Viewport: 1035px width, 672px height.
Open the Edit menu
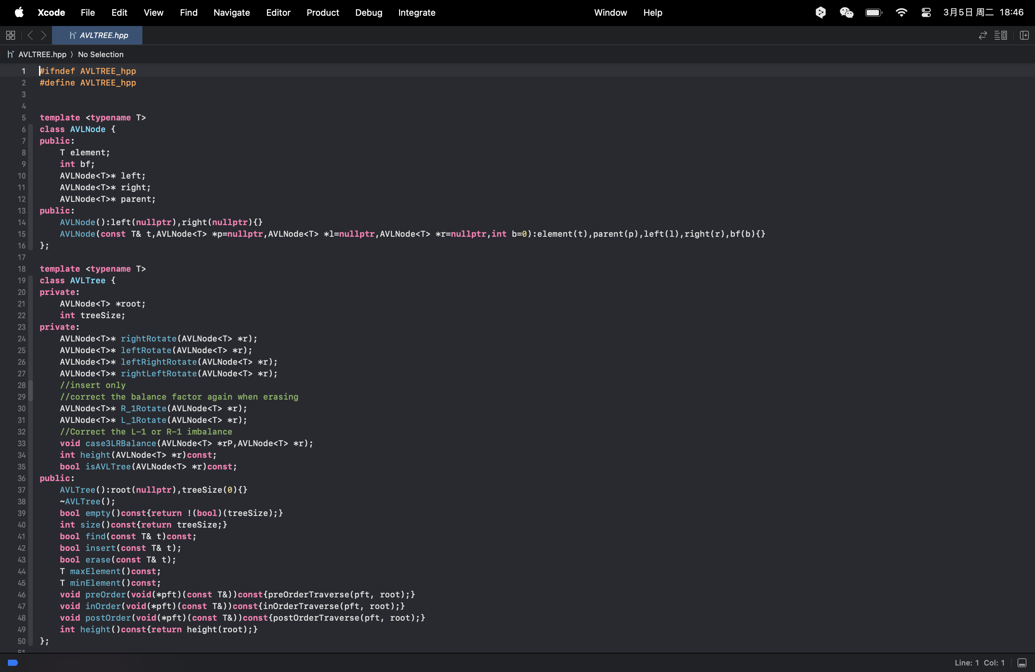click(x=119, y=13)
